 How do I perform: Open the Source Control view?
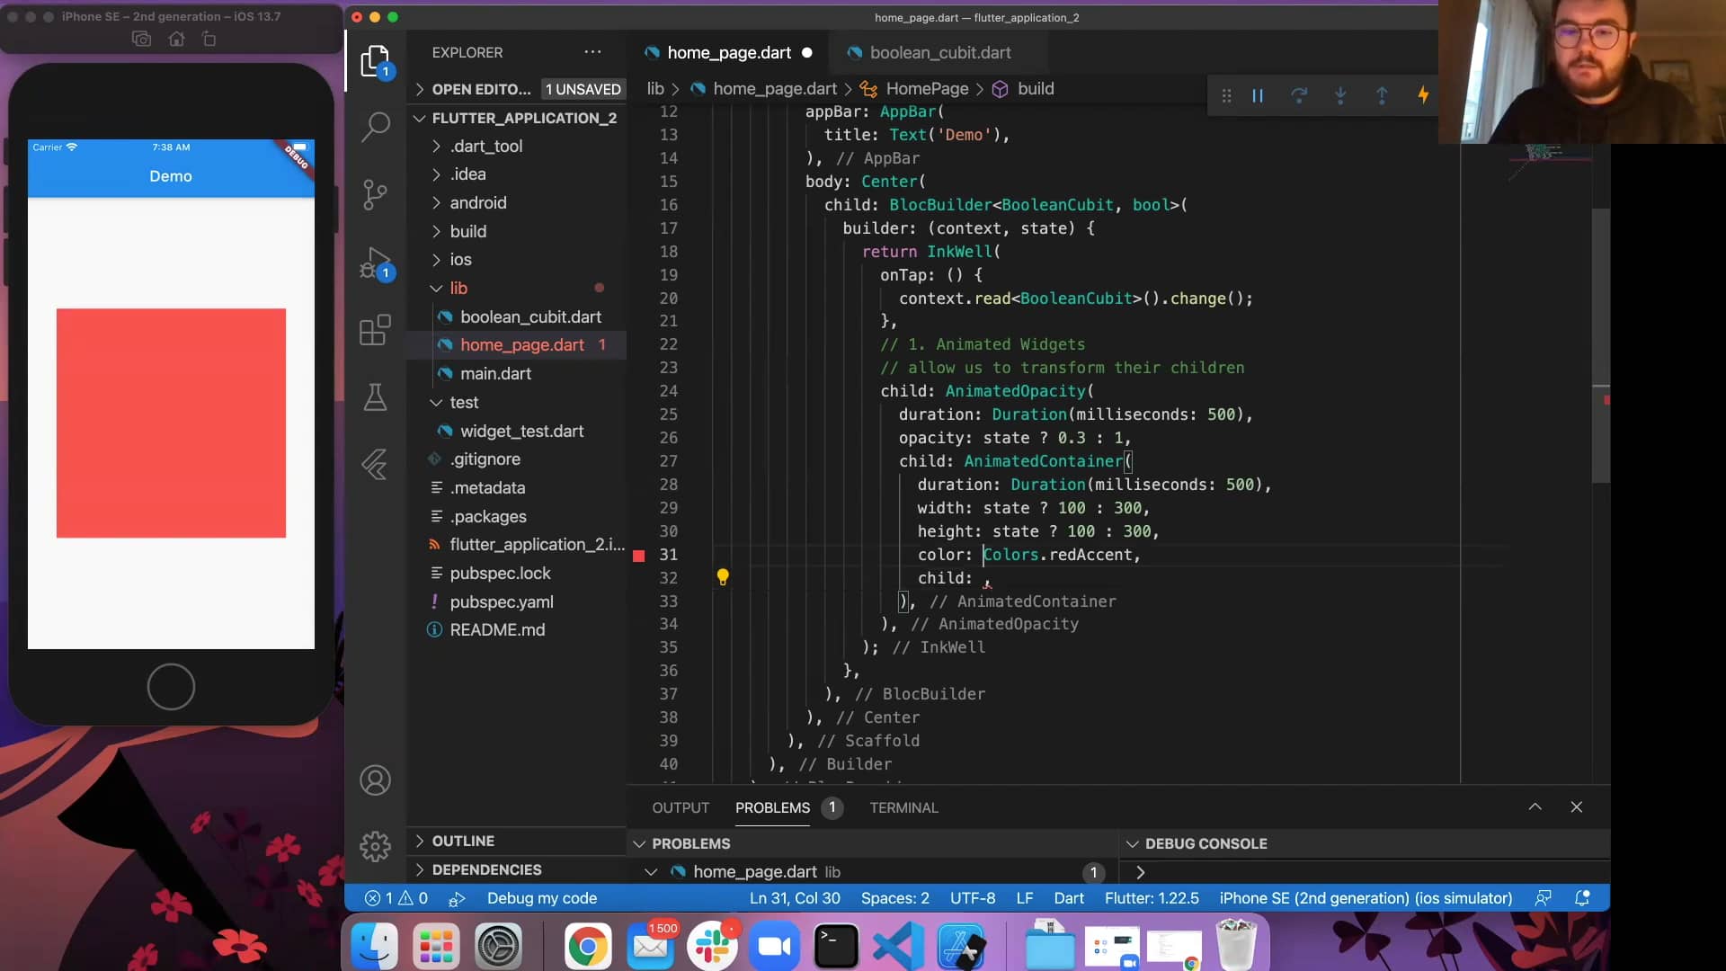[x=375, y=194]
